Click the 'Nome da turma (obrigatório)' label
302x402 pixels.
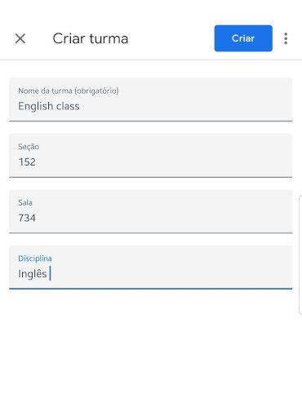click(x=69, y=91)
